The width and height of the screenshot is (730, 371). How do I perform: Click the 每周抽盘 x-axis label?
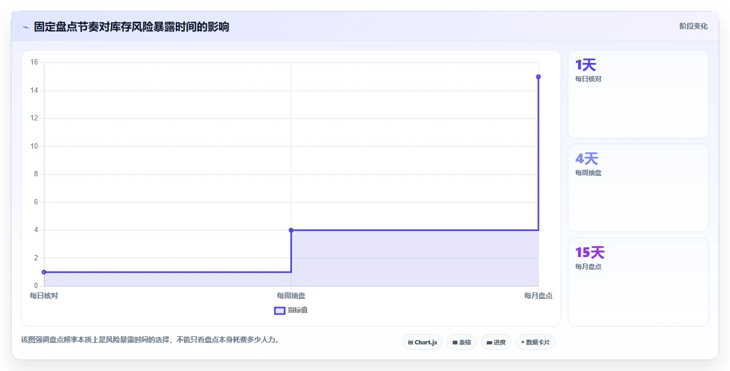coord(291,296)
